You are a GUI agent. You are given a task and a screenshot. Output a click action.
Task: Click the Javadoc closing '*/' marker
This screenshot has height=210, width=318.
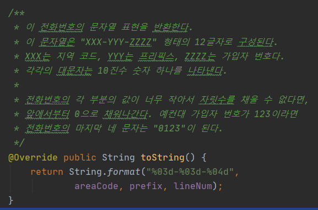[19, 142]
